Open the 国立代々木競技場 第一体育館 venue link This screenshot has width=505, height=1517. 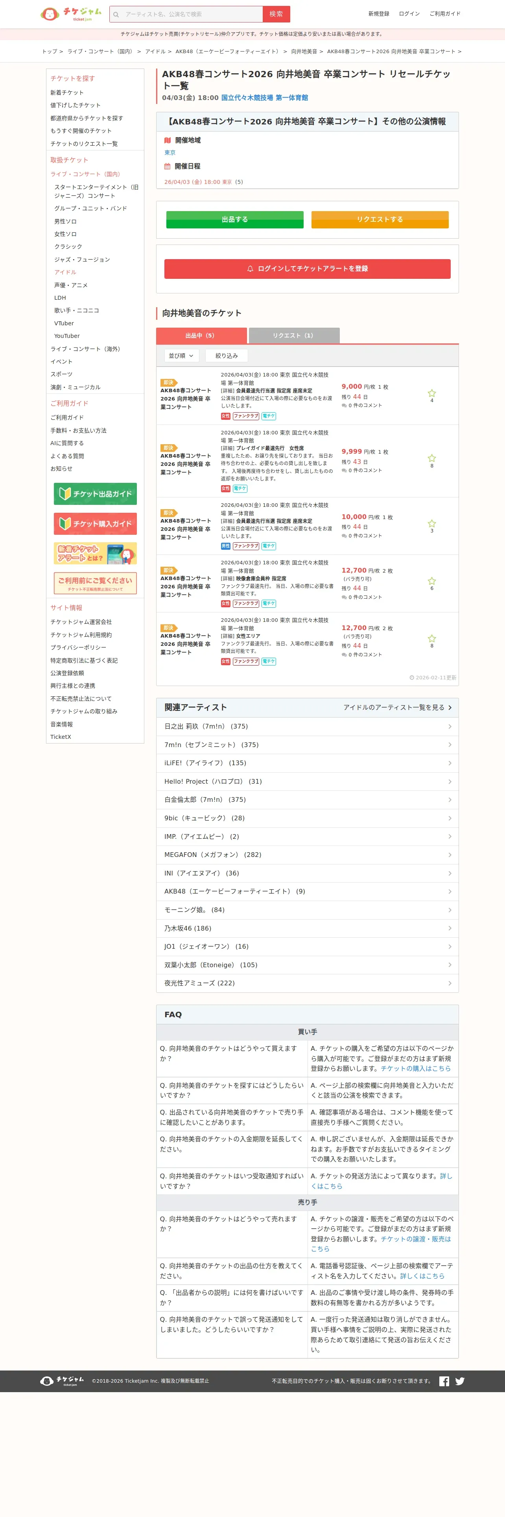click(x=265, y=98)
